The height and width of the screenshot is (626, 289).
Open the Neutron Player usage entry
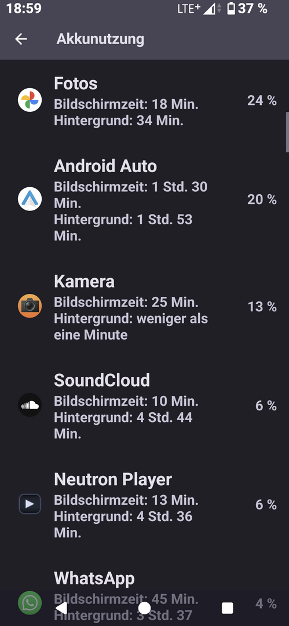(145, 505)
